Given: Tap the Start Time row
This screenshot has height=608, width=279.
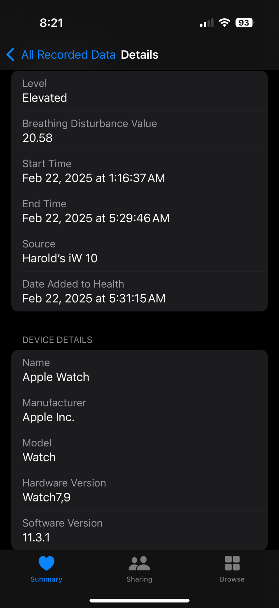Looking at the screenshot, I should click(x=139, y=171).
